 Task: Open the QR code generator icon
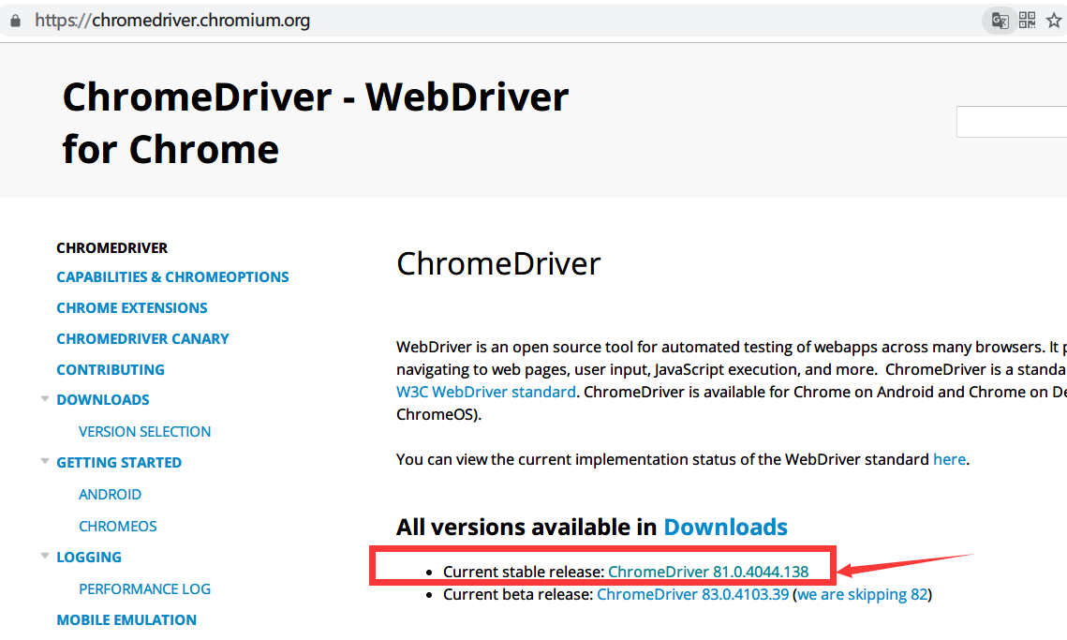[1028, 19]
